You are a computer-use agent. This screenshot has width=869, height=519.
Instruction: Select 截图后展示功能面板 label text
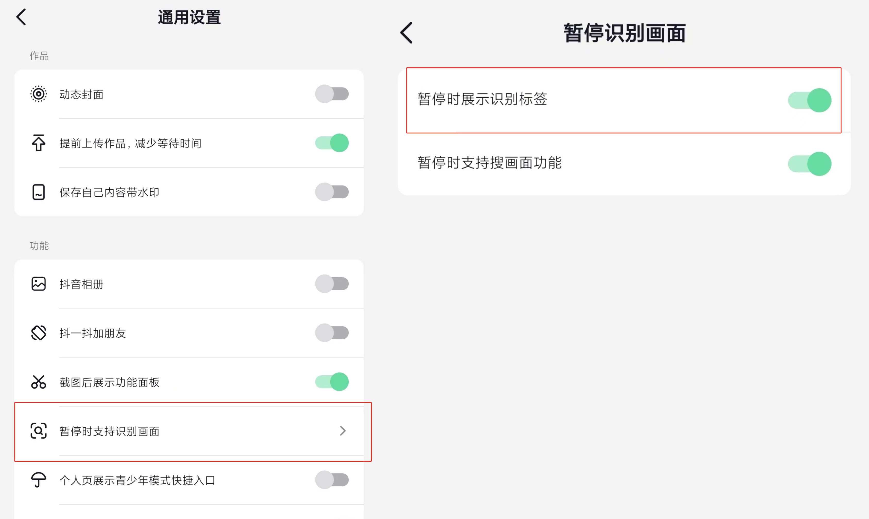[109, 382]
